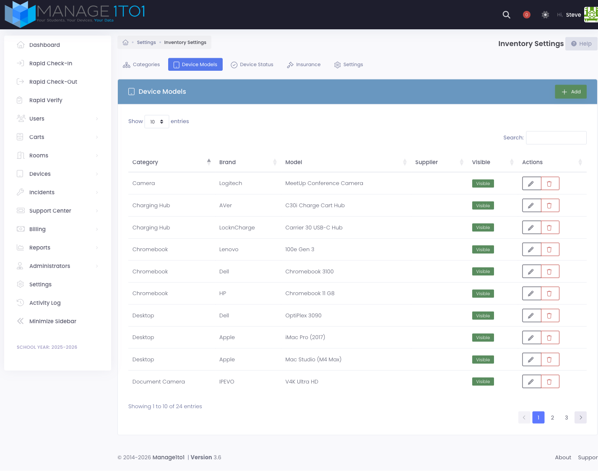Expand the Reports sidebar menu

[57, 247]
